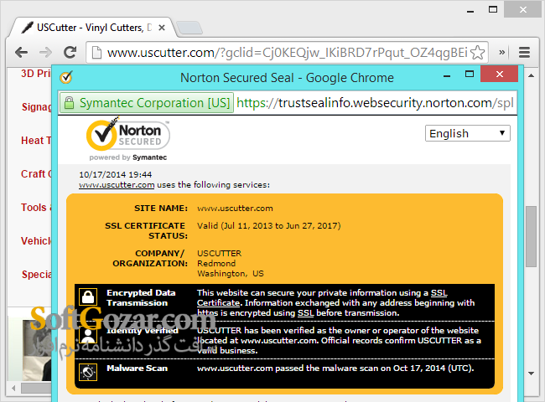Select the Heat T... category link
The image size is (545, 402).
(x=36, y=140)
